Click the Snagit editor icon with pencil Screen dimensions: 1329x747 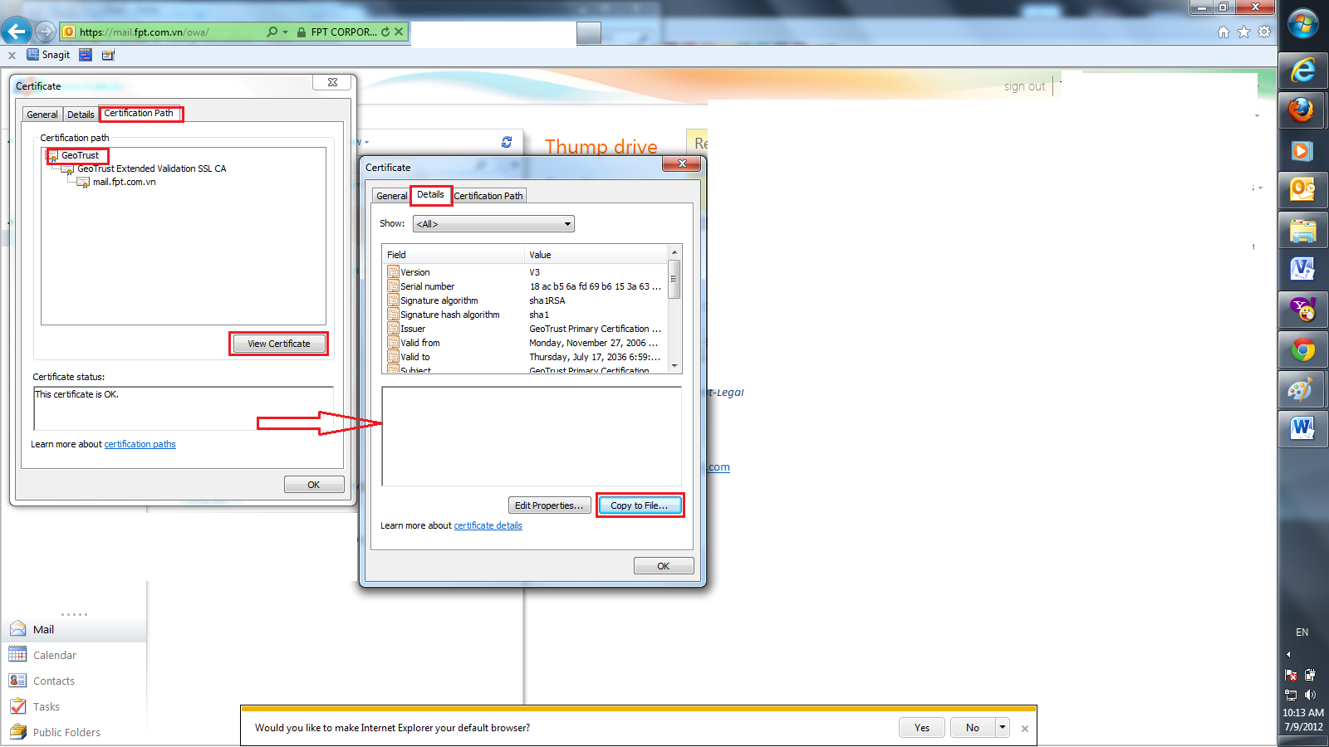[108, 55]
